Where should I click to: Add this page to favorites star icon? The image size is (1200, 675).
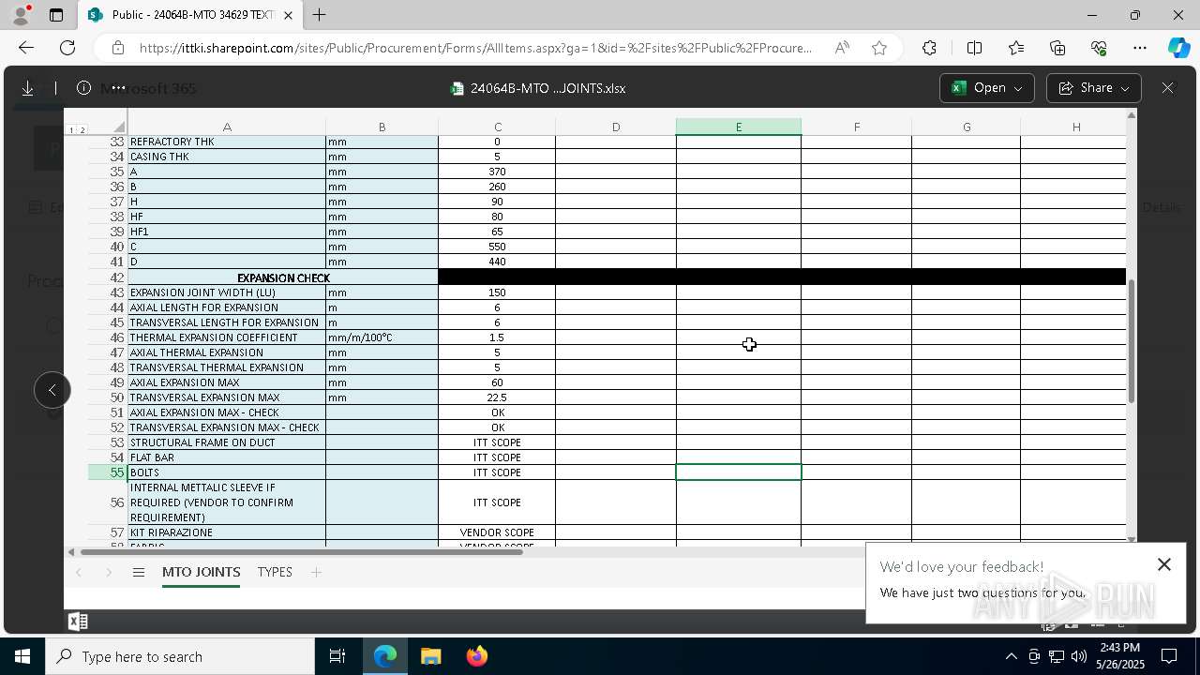879,48
